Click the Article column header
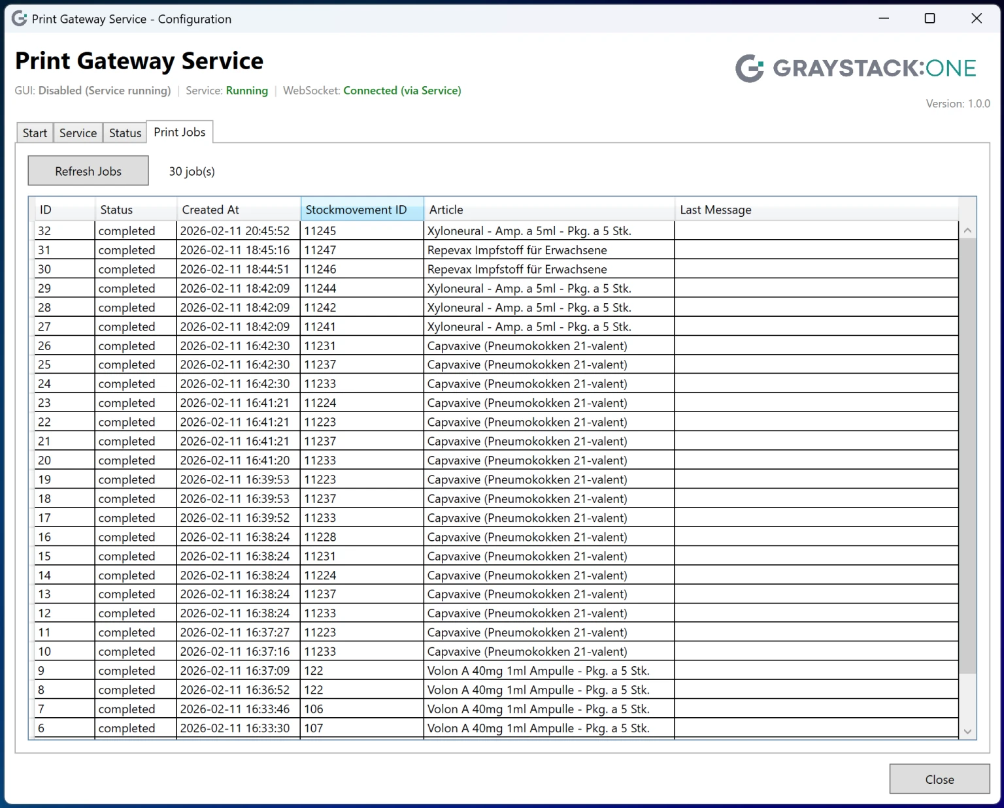 pyautogui.click(x=548, y=210)
